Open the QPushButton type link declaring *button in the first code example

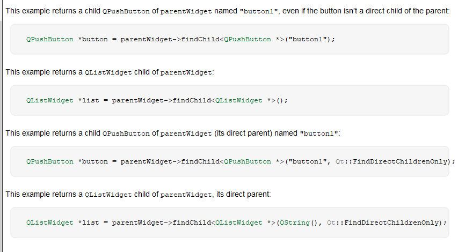(50, 39)
